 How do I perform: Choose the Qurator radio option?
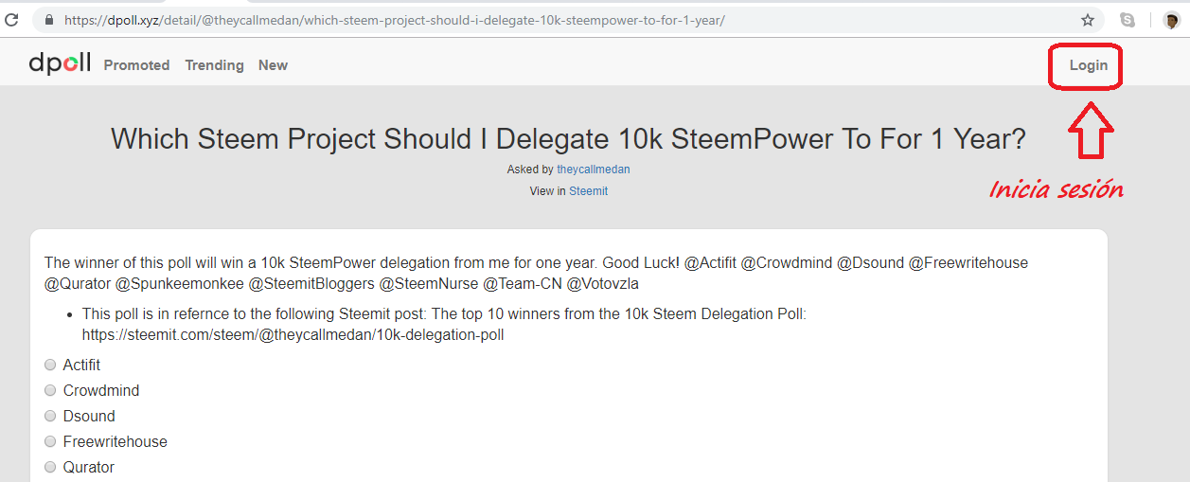(x=50, y=467)
